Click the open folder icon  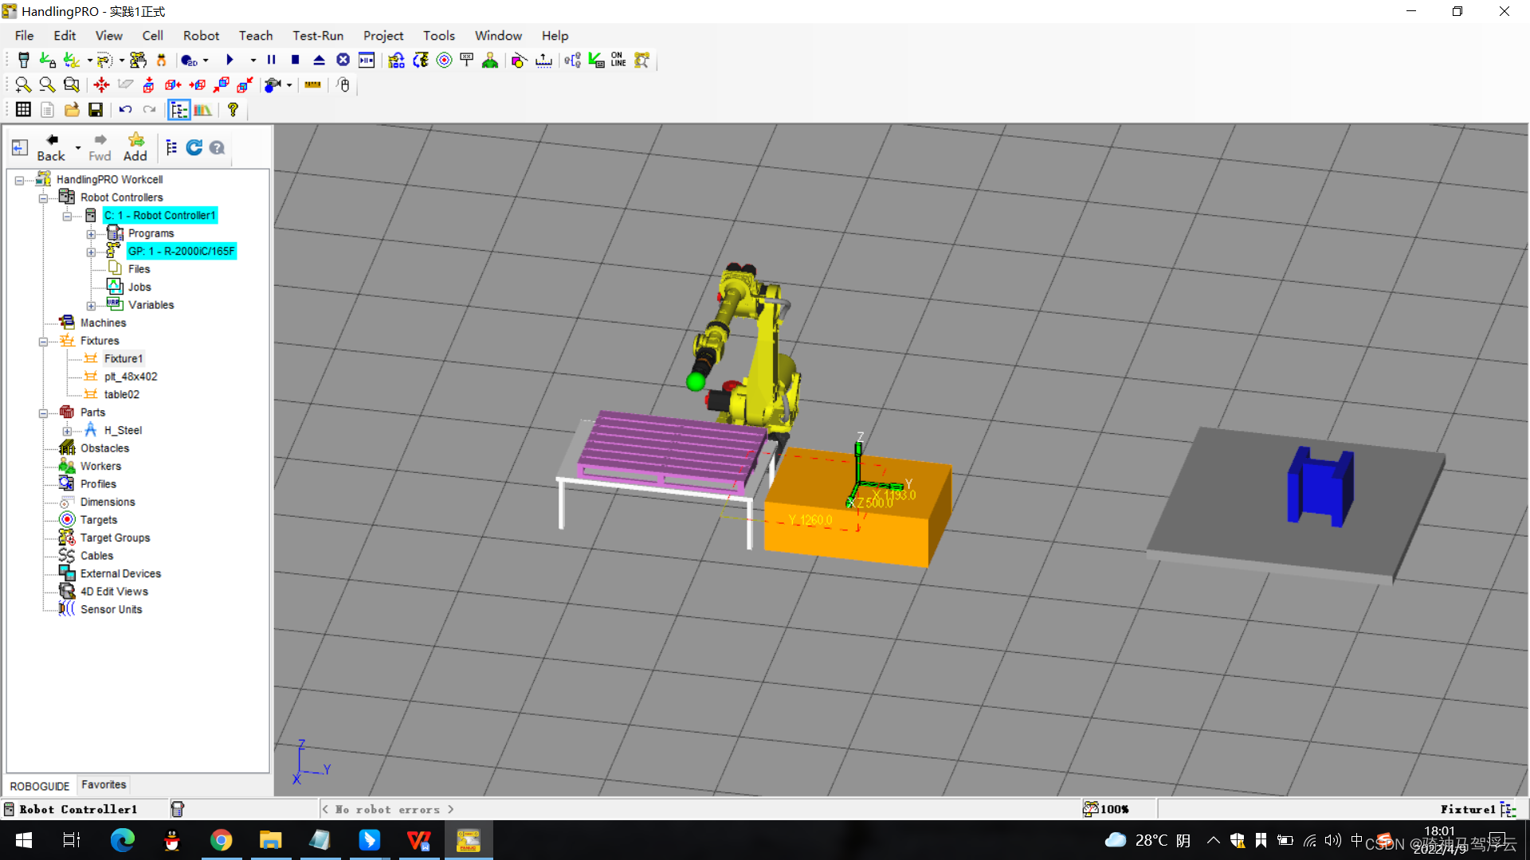click(x=72, y=110)
